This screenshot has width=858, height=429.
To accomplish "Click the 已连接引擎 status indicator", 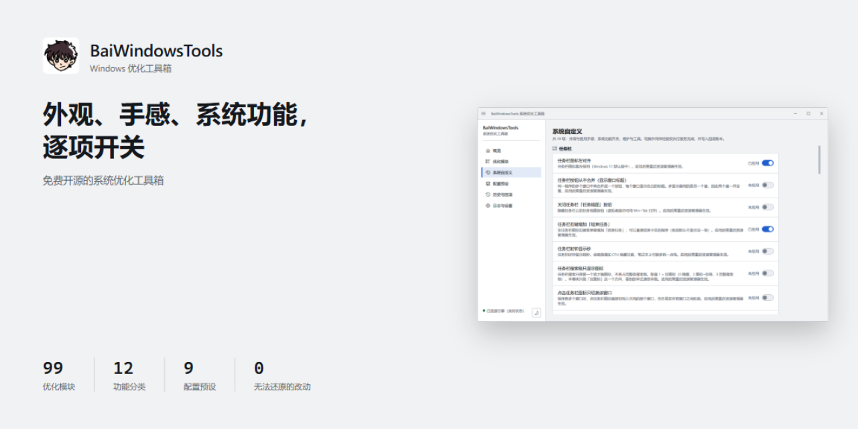I will [503, 311].
